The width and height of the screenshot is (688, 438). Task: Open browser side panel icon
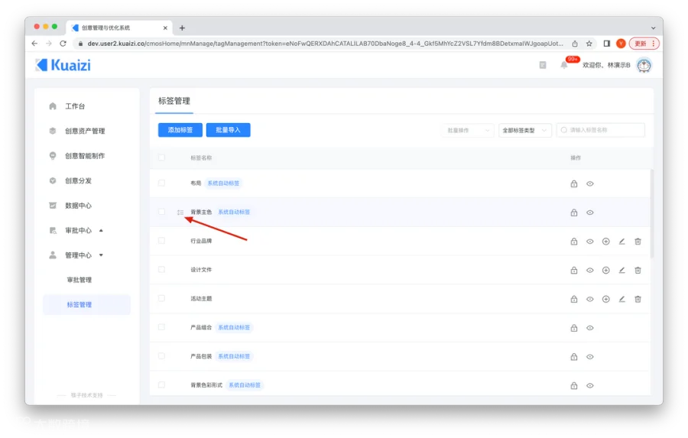click(x=607, y=44)
